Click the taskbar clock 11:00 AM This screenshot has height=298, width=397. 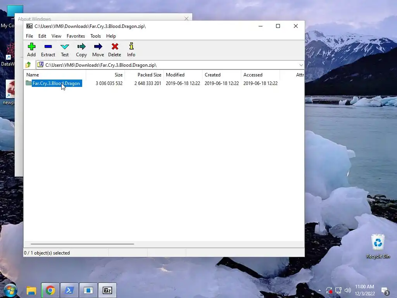(364, 287)
